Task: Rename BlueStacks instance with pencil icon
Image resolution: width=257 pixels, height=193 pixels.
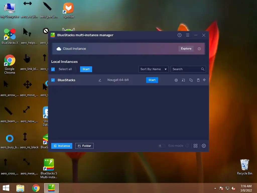Action: pos(100,80)
